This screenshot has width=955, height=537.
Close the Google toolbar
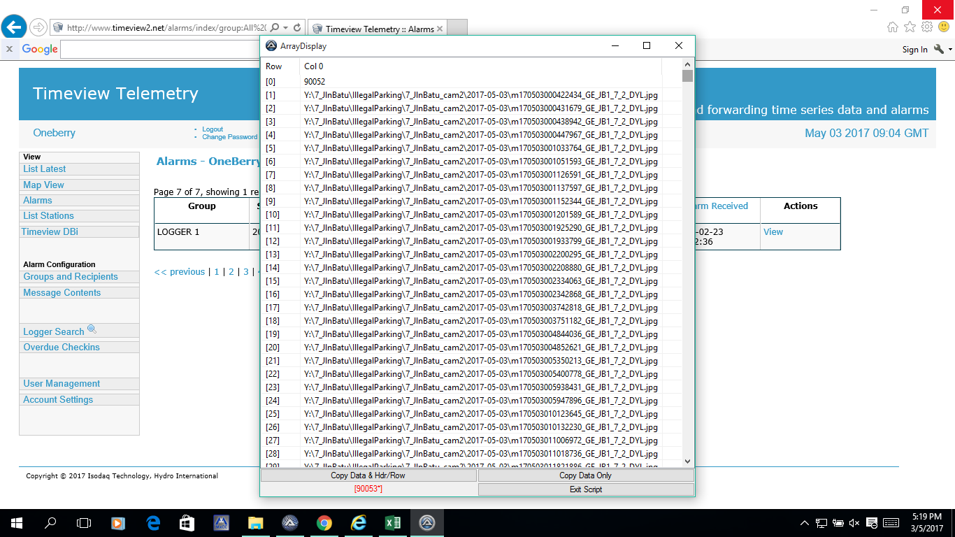(9, 49)
